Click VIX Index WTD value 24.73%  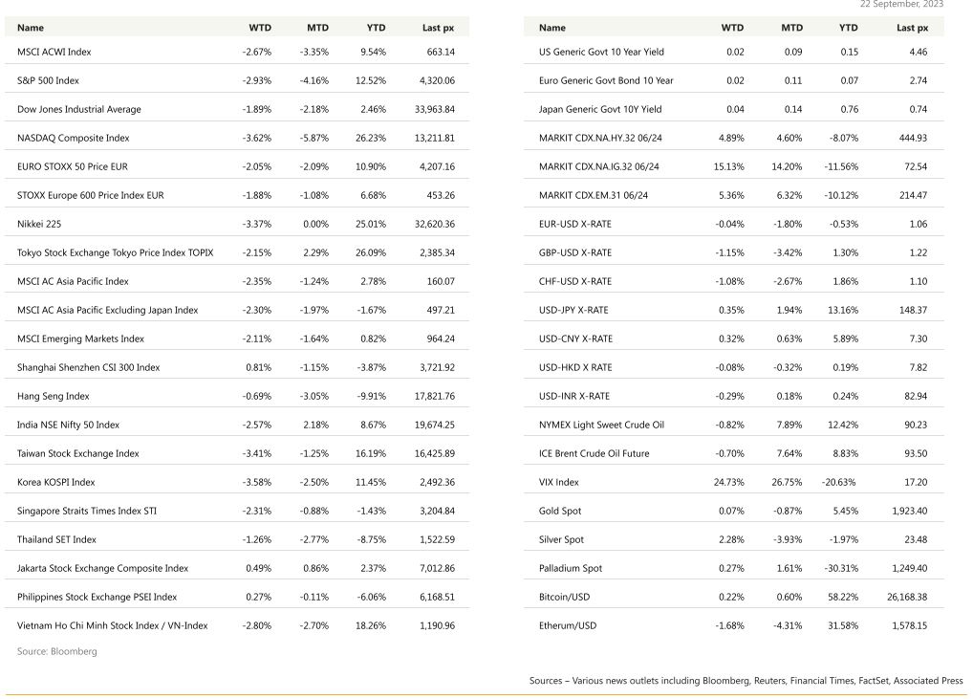728,482
